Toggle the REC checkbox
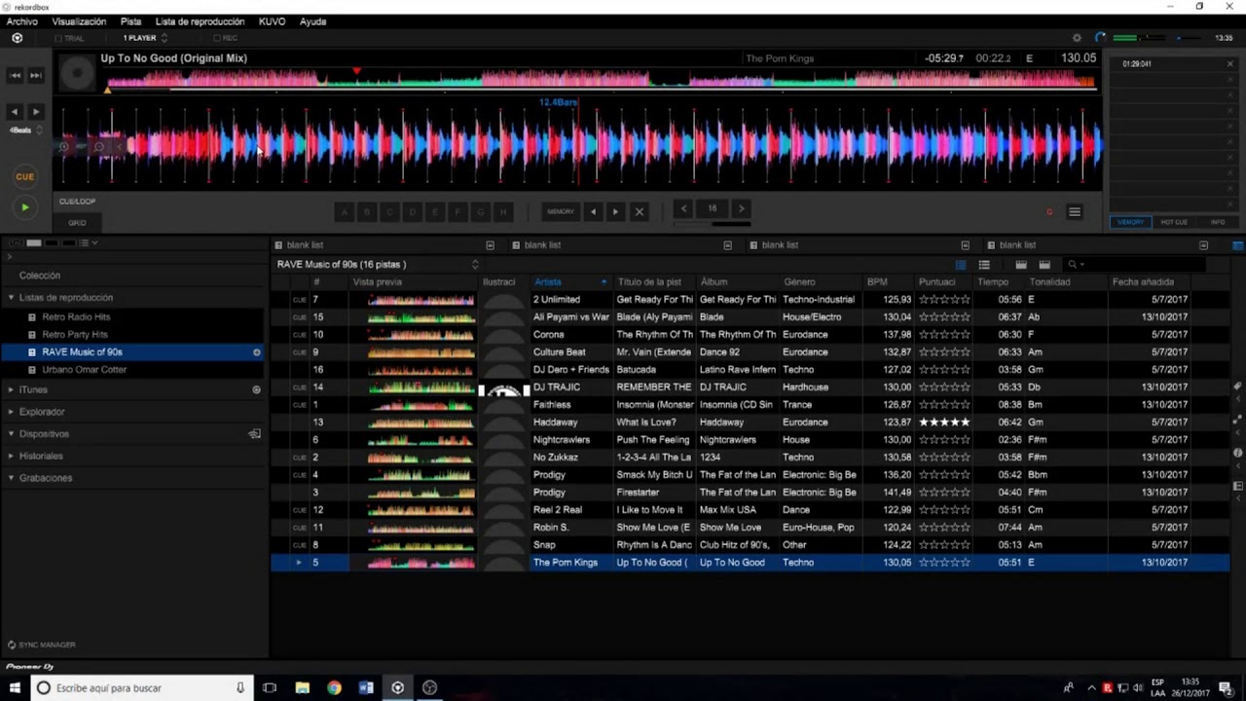This screenshot has height=701, width=1246. click(216, 38)
